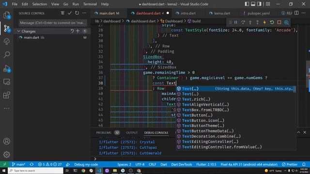Open the OUTPUT panel tab
This screenshot has height=174, width=310.
(132, 132)
